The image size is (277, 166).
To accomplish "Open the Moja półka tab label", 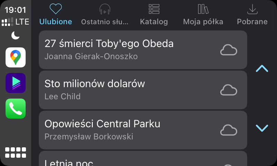I will 203,22.
